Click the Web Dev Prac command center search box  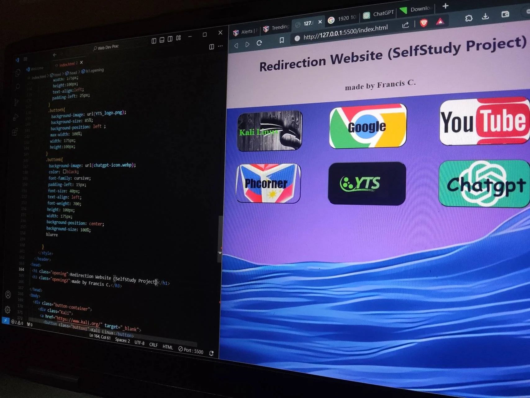106,48
